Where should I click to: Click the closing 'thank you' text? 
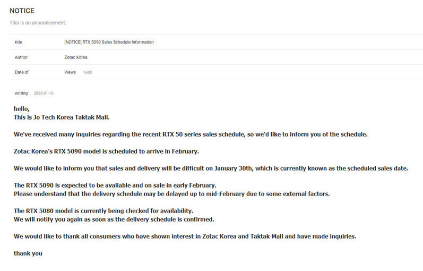pos(28,253)
